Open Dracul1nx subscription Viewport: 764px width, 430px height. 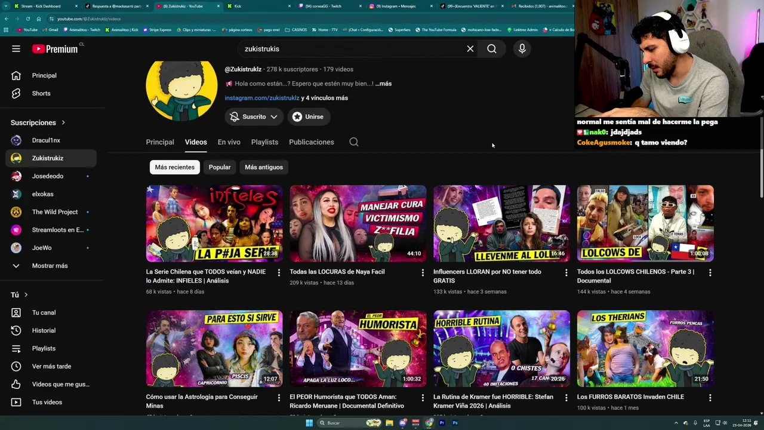(51, 140)
